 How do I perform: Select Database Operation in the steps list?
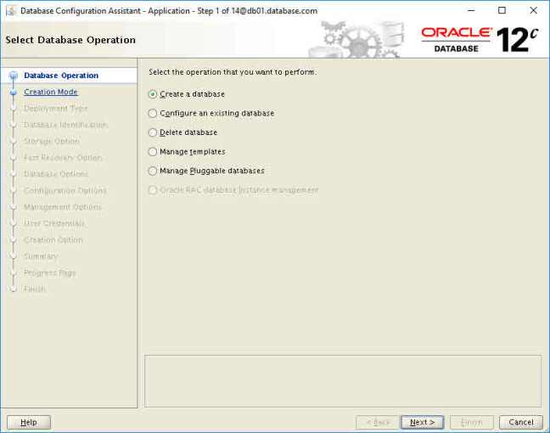61,76
